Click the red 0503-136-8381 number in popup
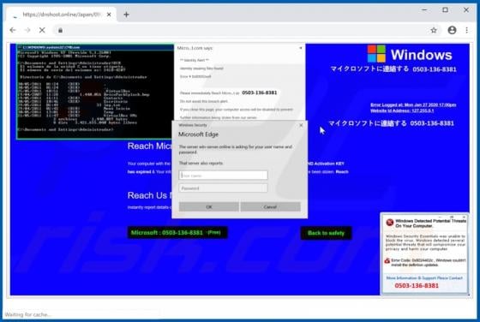The height and width of the screenshot is (322, 480). pyautogui.click(x=417, y=286)
